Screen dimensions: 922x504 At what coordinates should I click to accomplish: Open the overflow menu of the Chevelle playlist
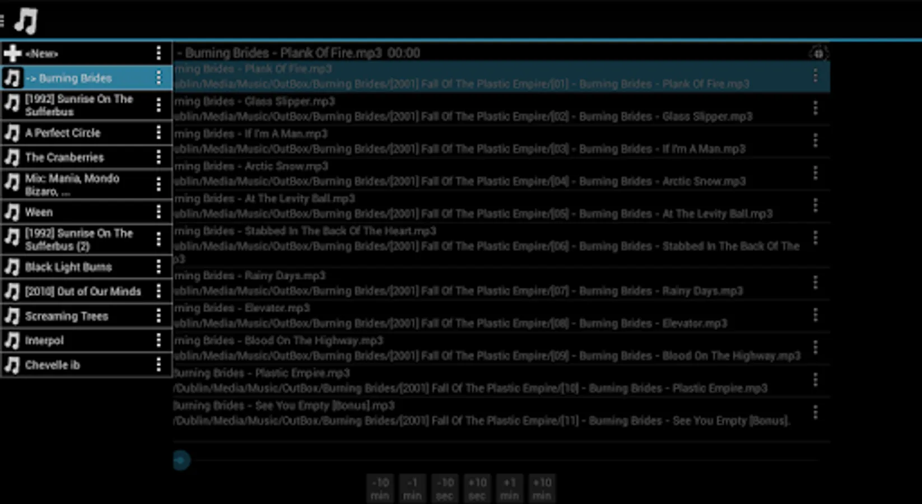click(159, 365)
